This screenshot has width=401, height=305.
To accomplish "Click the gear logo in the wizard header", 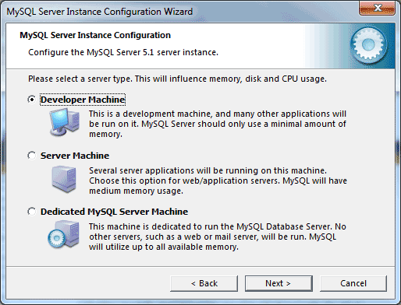I will pos(368,45).
